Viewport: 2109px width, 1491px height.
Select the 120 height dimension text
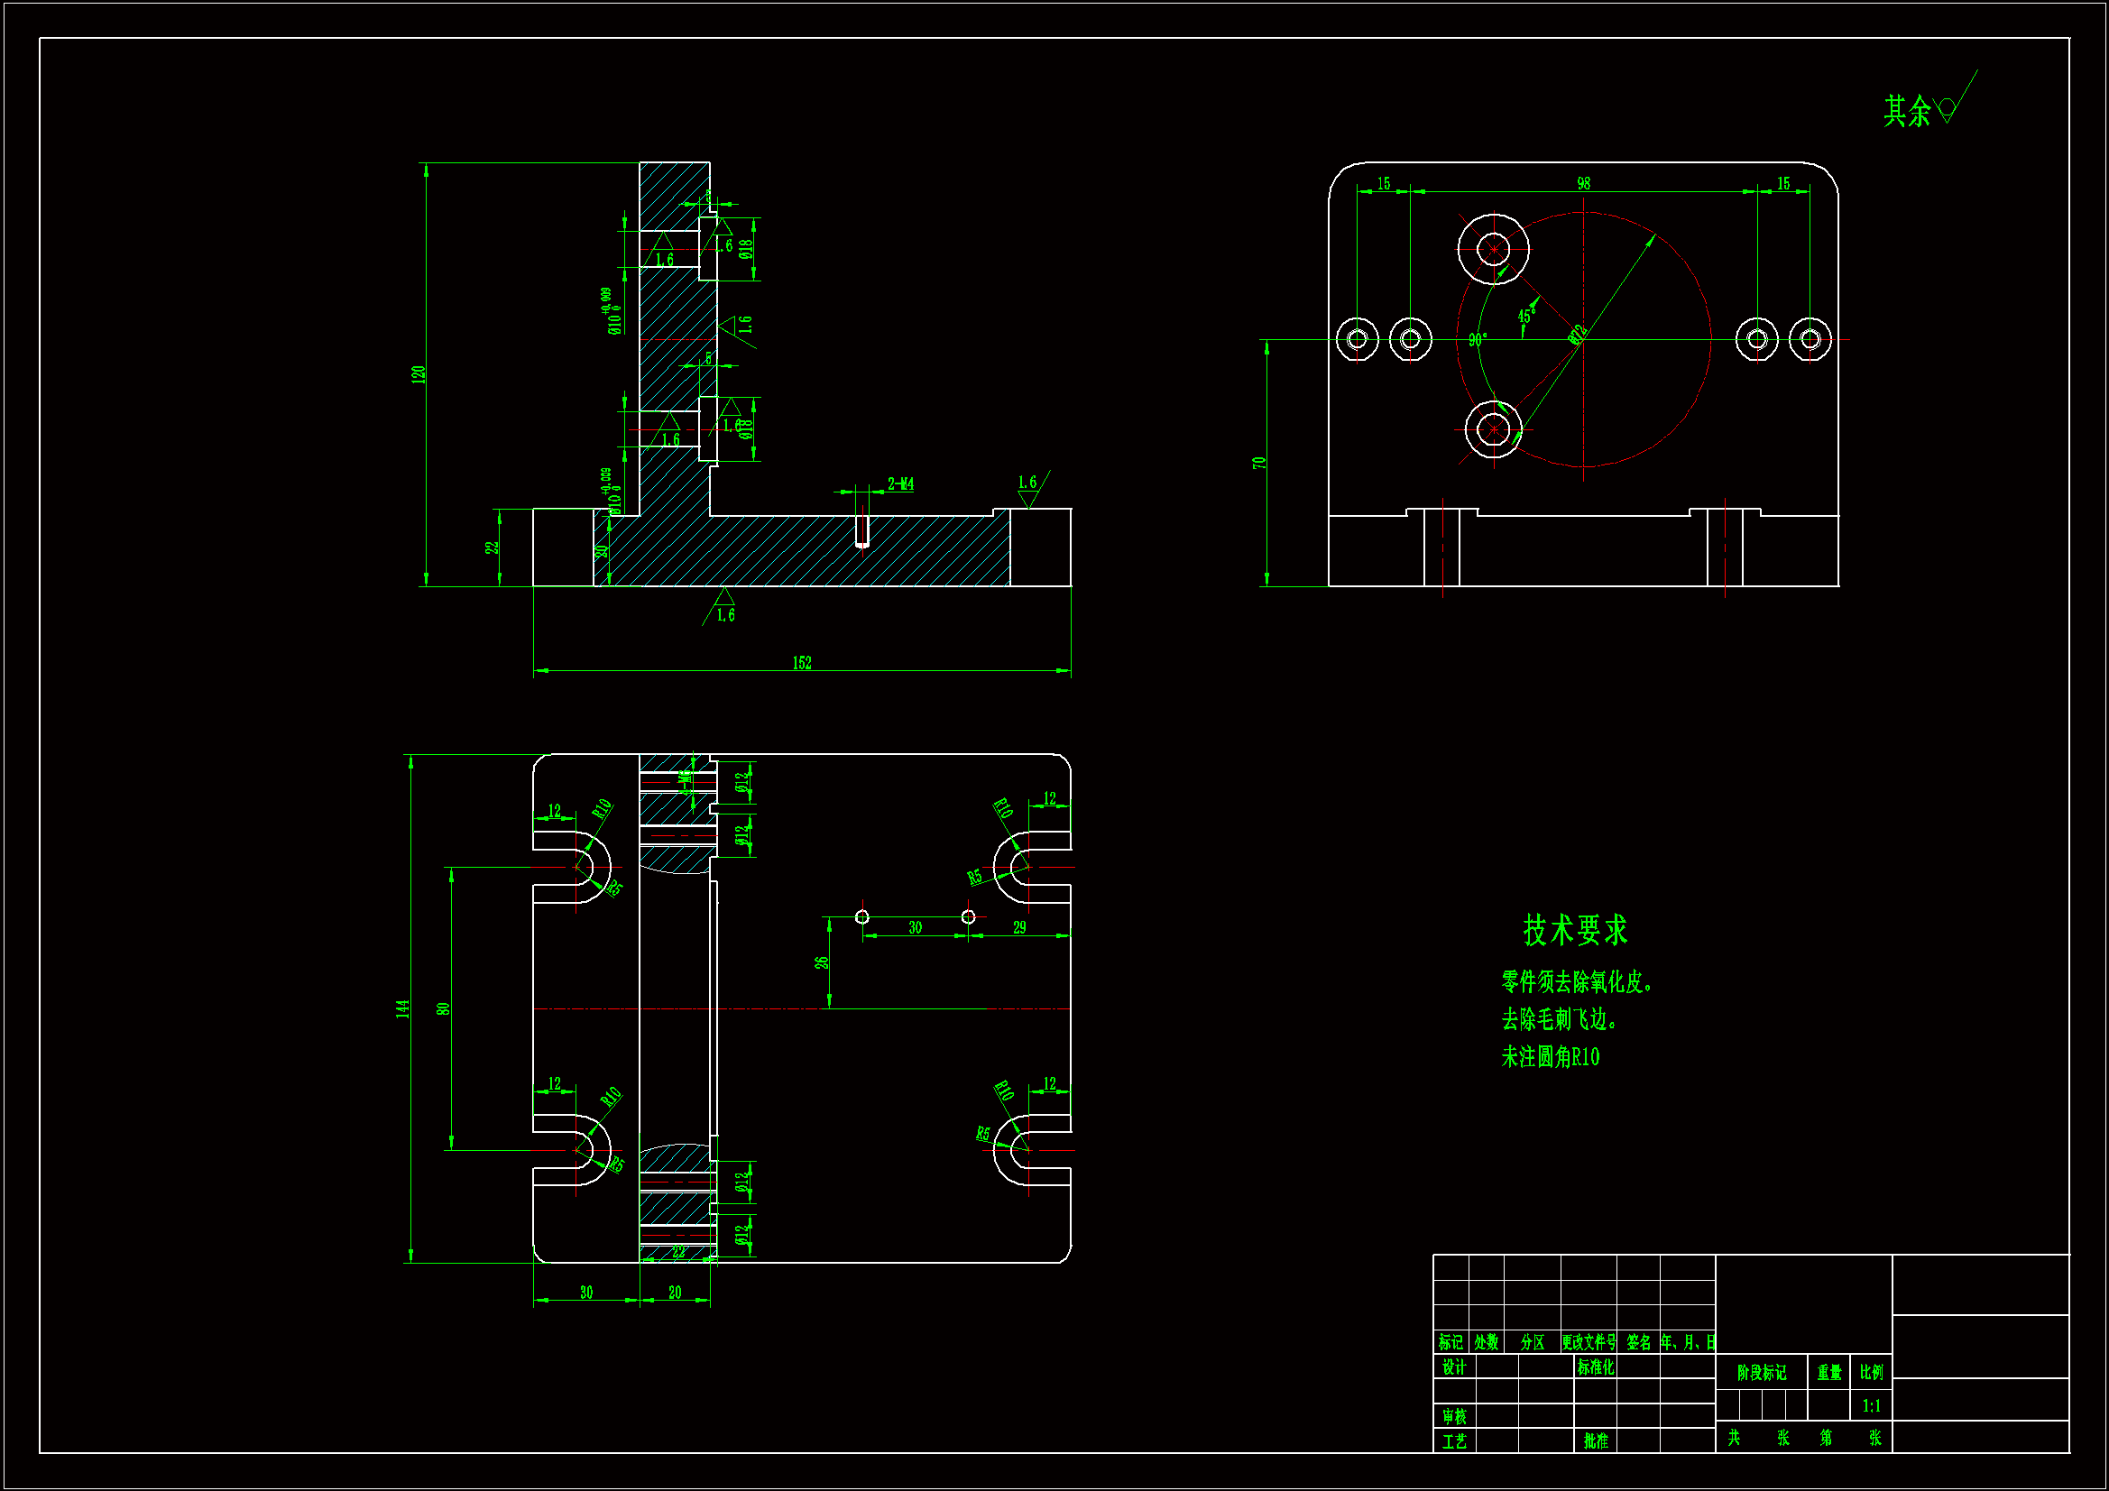click(x=419, y=374)
